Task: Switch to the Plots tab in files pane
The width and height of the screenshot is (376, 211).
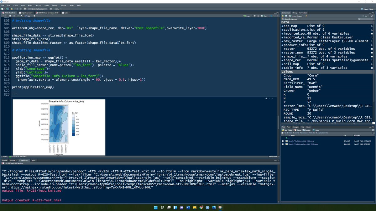Action: 288,127
